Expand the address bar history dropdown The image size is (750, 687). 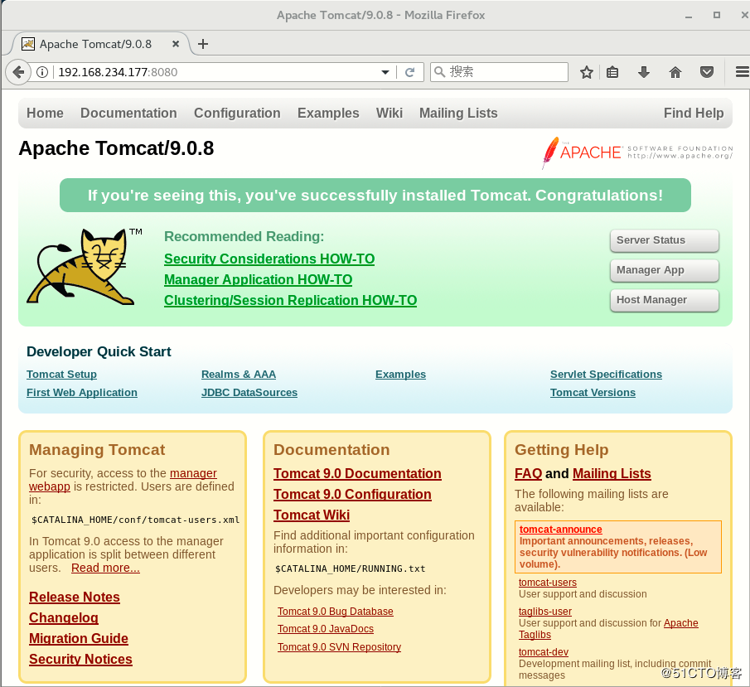tap(385, 72)
